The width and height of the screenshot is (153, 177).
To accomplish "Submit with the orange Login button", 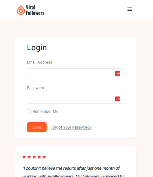I will pyautogui.click(x=37, y=127).
